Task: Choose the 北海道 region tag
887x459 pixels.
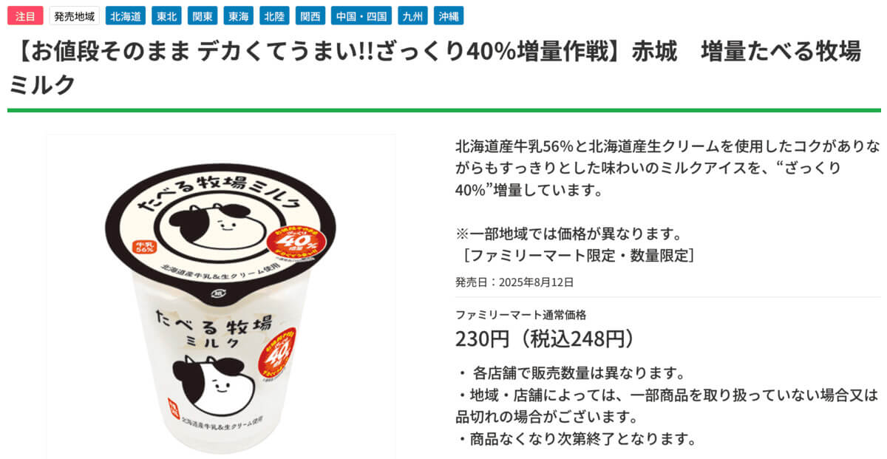Action: pyautogui.click(x=126, y=16)
